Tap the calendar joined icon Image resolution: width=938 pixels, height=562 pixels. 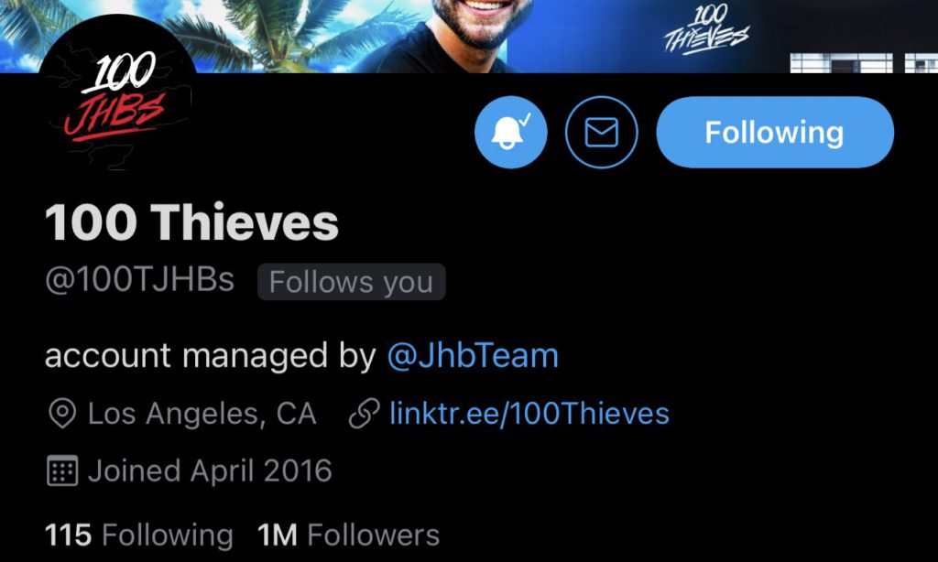(62, 470)
